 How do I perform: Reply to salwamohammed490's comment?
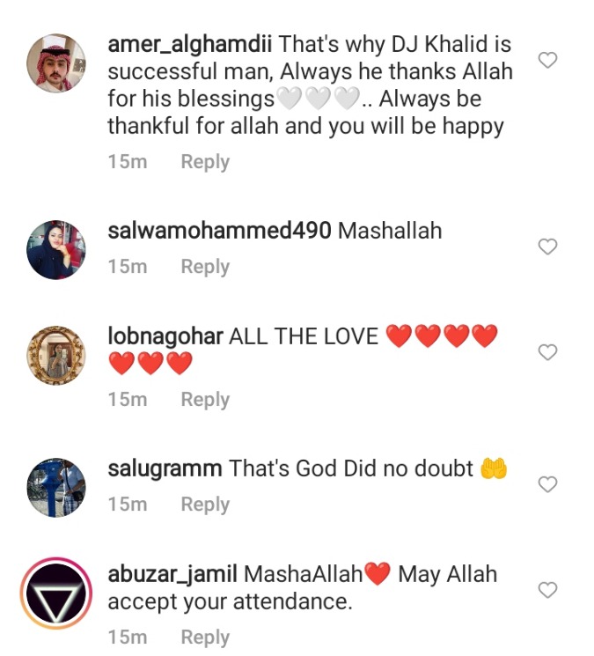[205, 267]
